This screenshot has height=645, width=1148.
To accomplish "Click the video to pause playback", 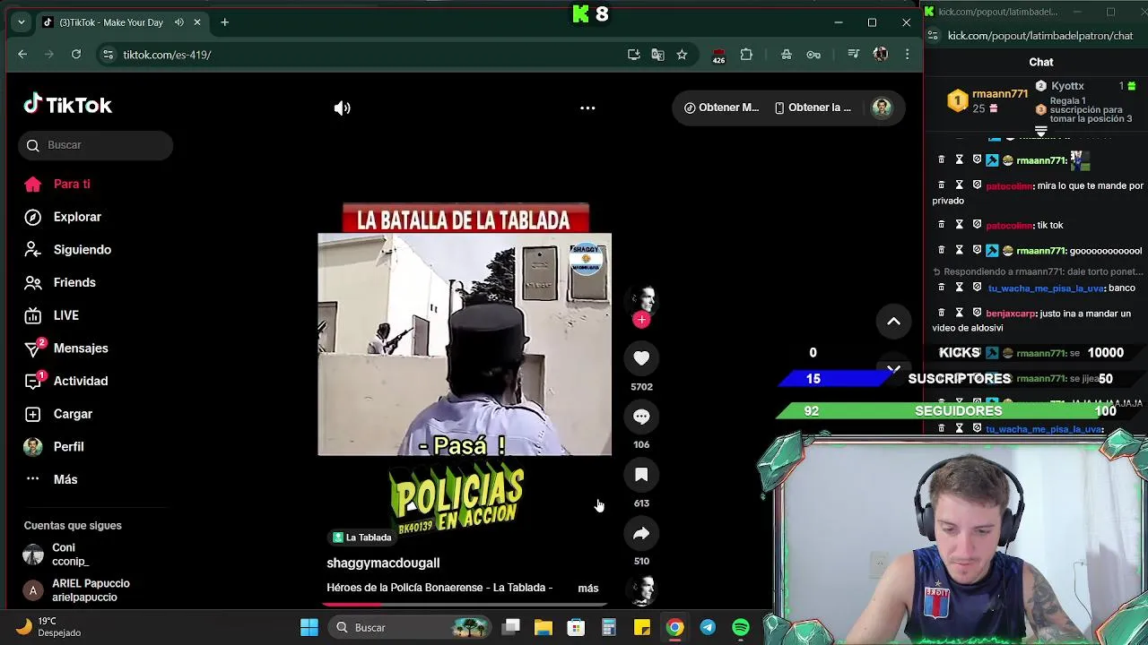I will coord(465,345).
